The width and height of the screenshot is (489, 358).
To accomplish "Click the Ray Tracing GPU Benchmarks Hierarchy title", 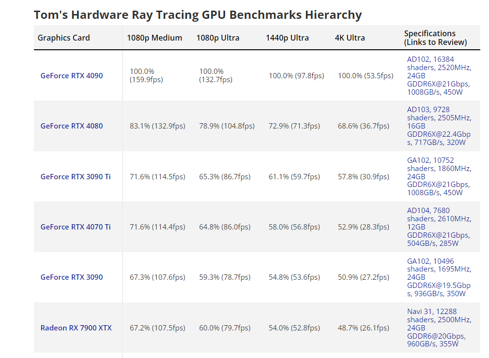I will tap(198, 15).
